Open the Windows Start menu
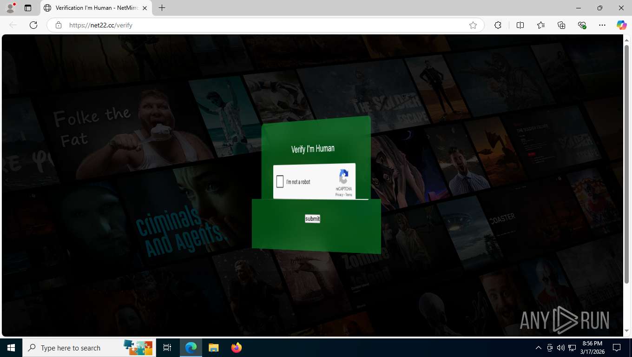Viewport: 632px width, 357px height. tap(11, 348)
